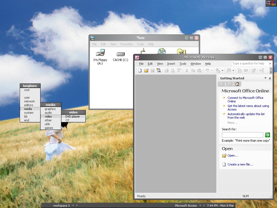Image resolution: width=277 pixels, height=208 pixels.
Task: Click the Script Editor chain-link icon
Action: [x=246, y=70]
